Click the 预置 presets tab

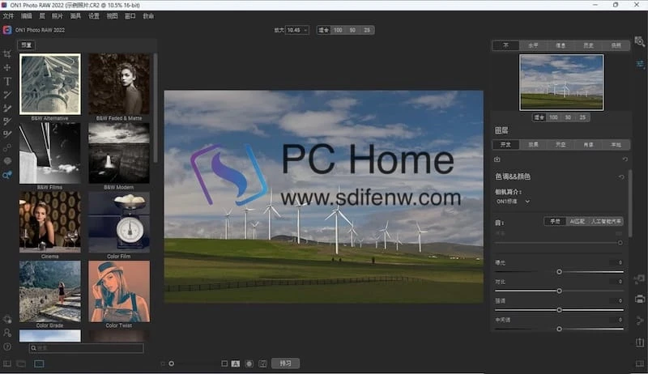coord(27,45)
